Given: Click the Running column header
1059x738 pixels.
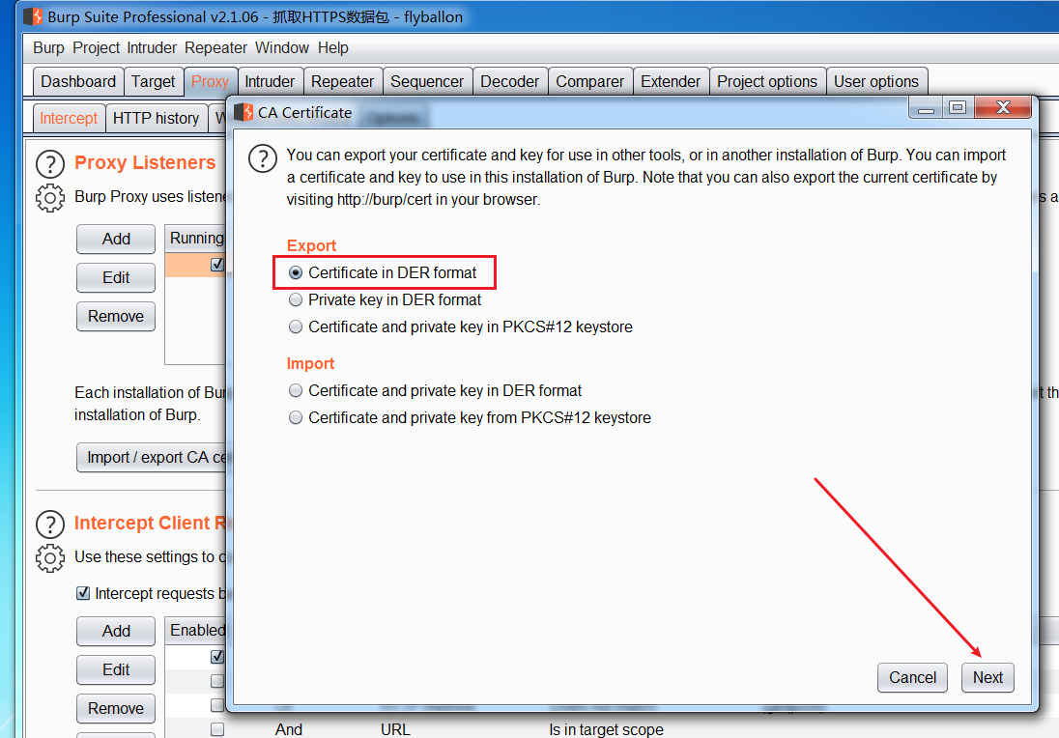Looking at the screenshot, I should click(196, 239).
